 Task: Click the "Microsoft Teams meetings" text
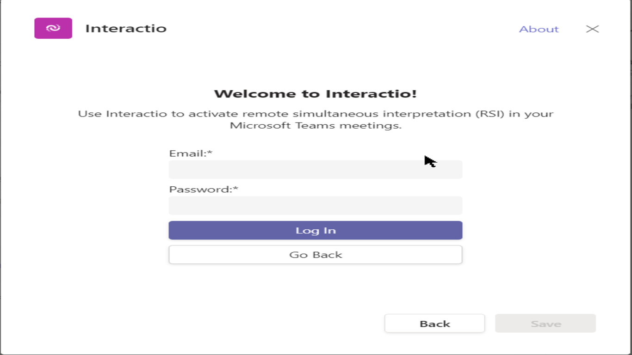click(x=316, y=126)
